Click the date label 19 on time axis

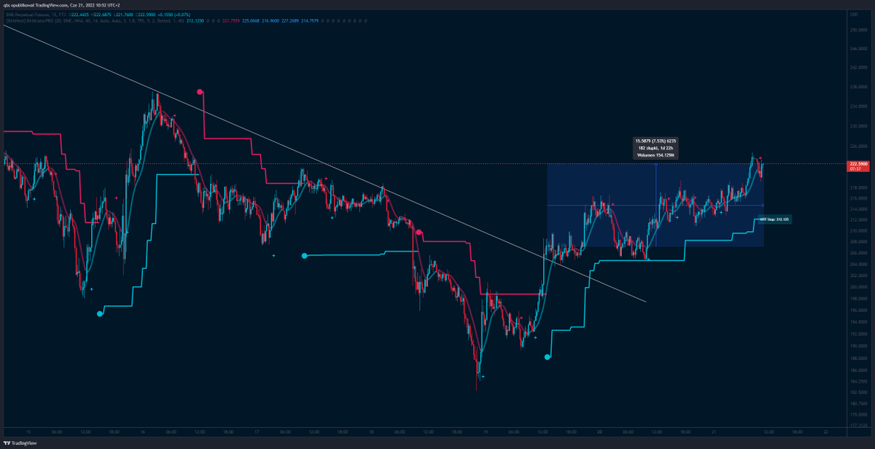(484, 432)
